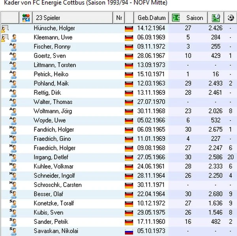Viewport: 237px width, 236px height.
Task: Select the player name 'Schneider, Ingolf'
Action: click(x=54, y=176)
